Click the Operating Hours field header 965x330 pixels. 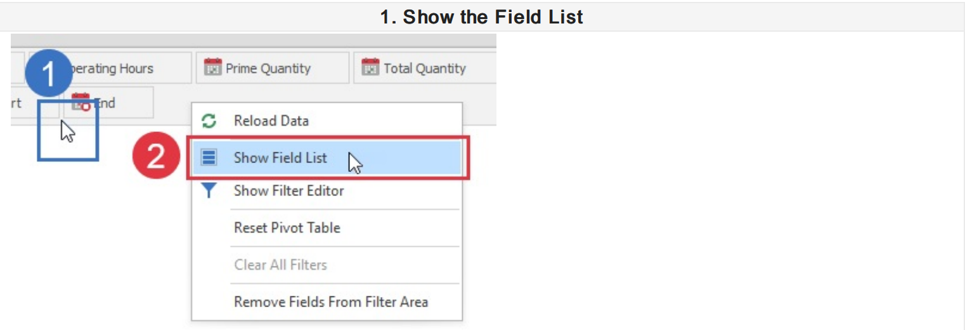pos(114,68)
